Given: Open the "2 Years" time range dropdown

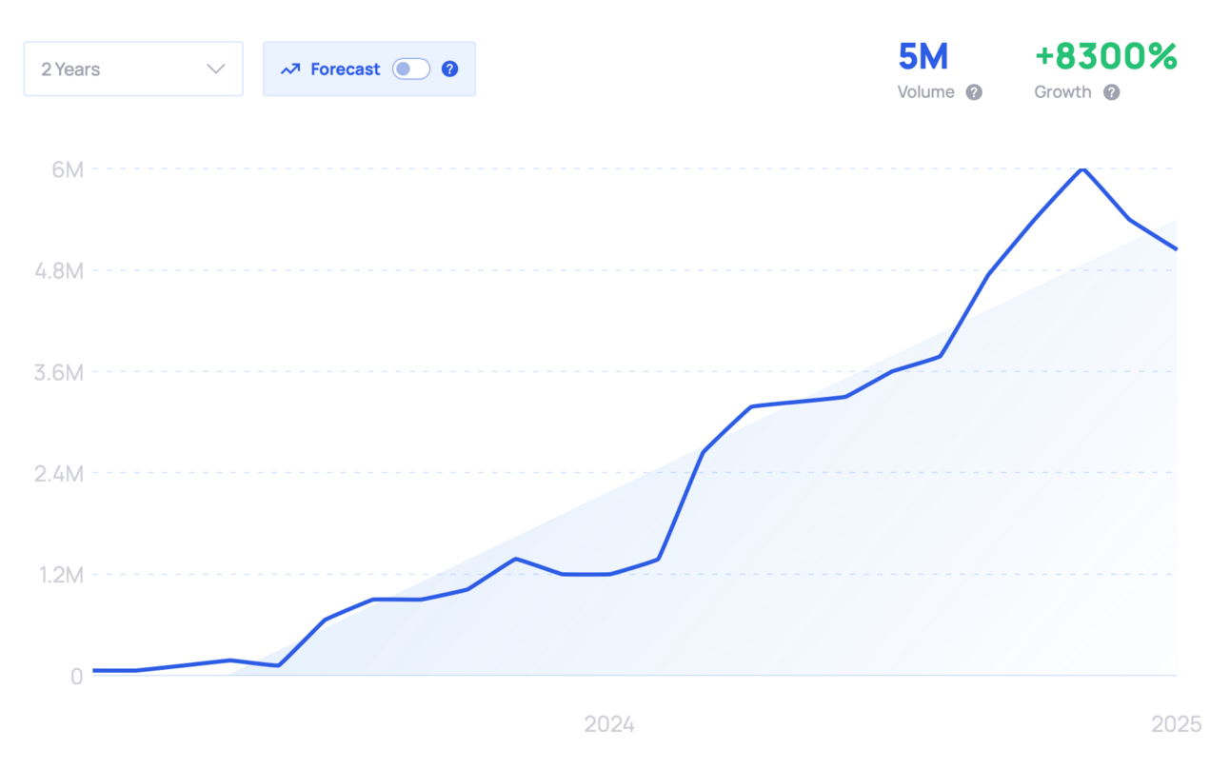Looking at the screenshot, I should click(133, 69).
